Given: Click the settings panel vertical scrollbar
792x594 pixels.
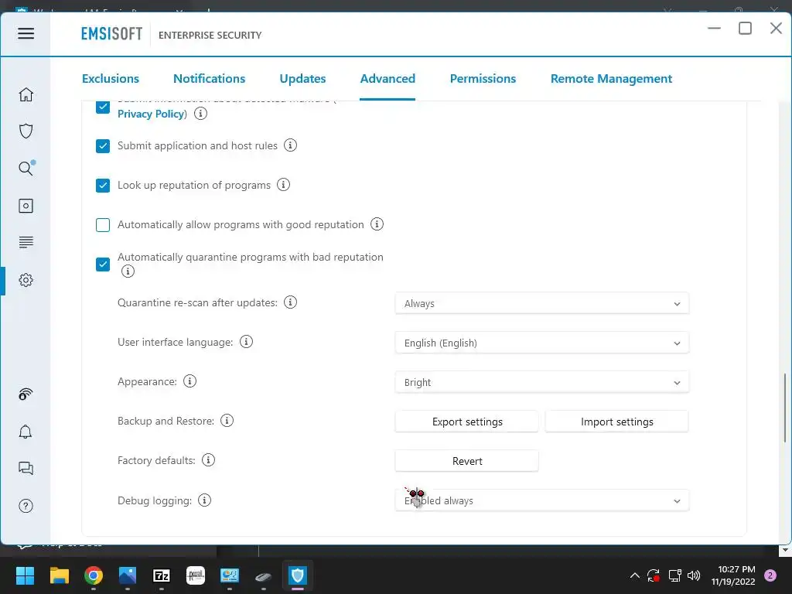Looking at the screenshot, I should [x=784, y=408].
